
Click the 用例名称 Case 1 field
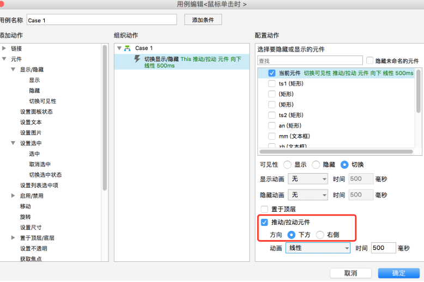tap(102, 20)
